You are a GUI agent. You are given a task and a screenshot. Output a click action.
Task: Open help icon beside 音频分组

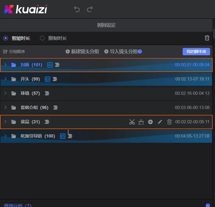pos(208,205)
